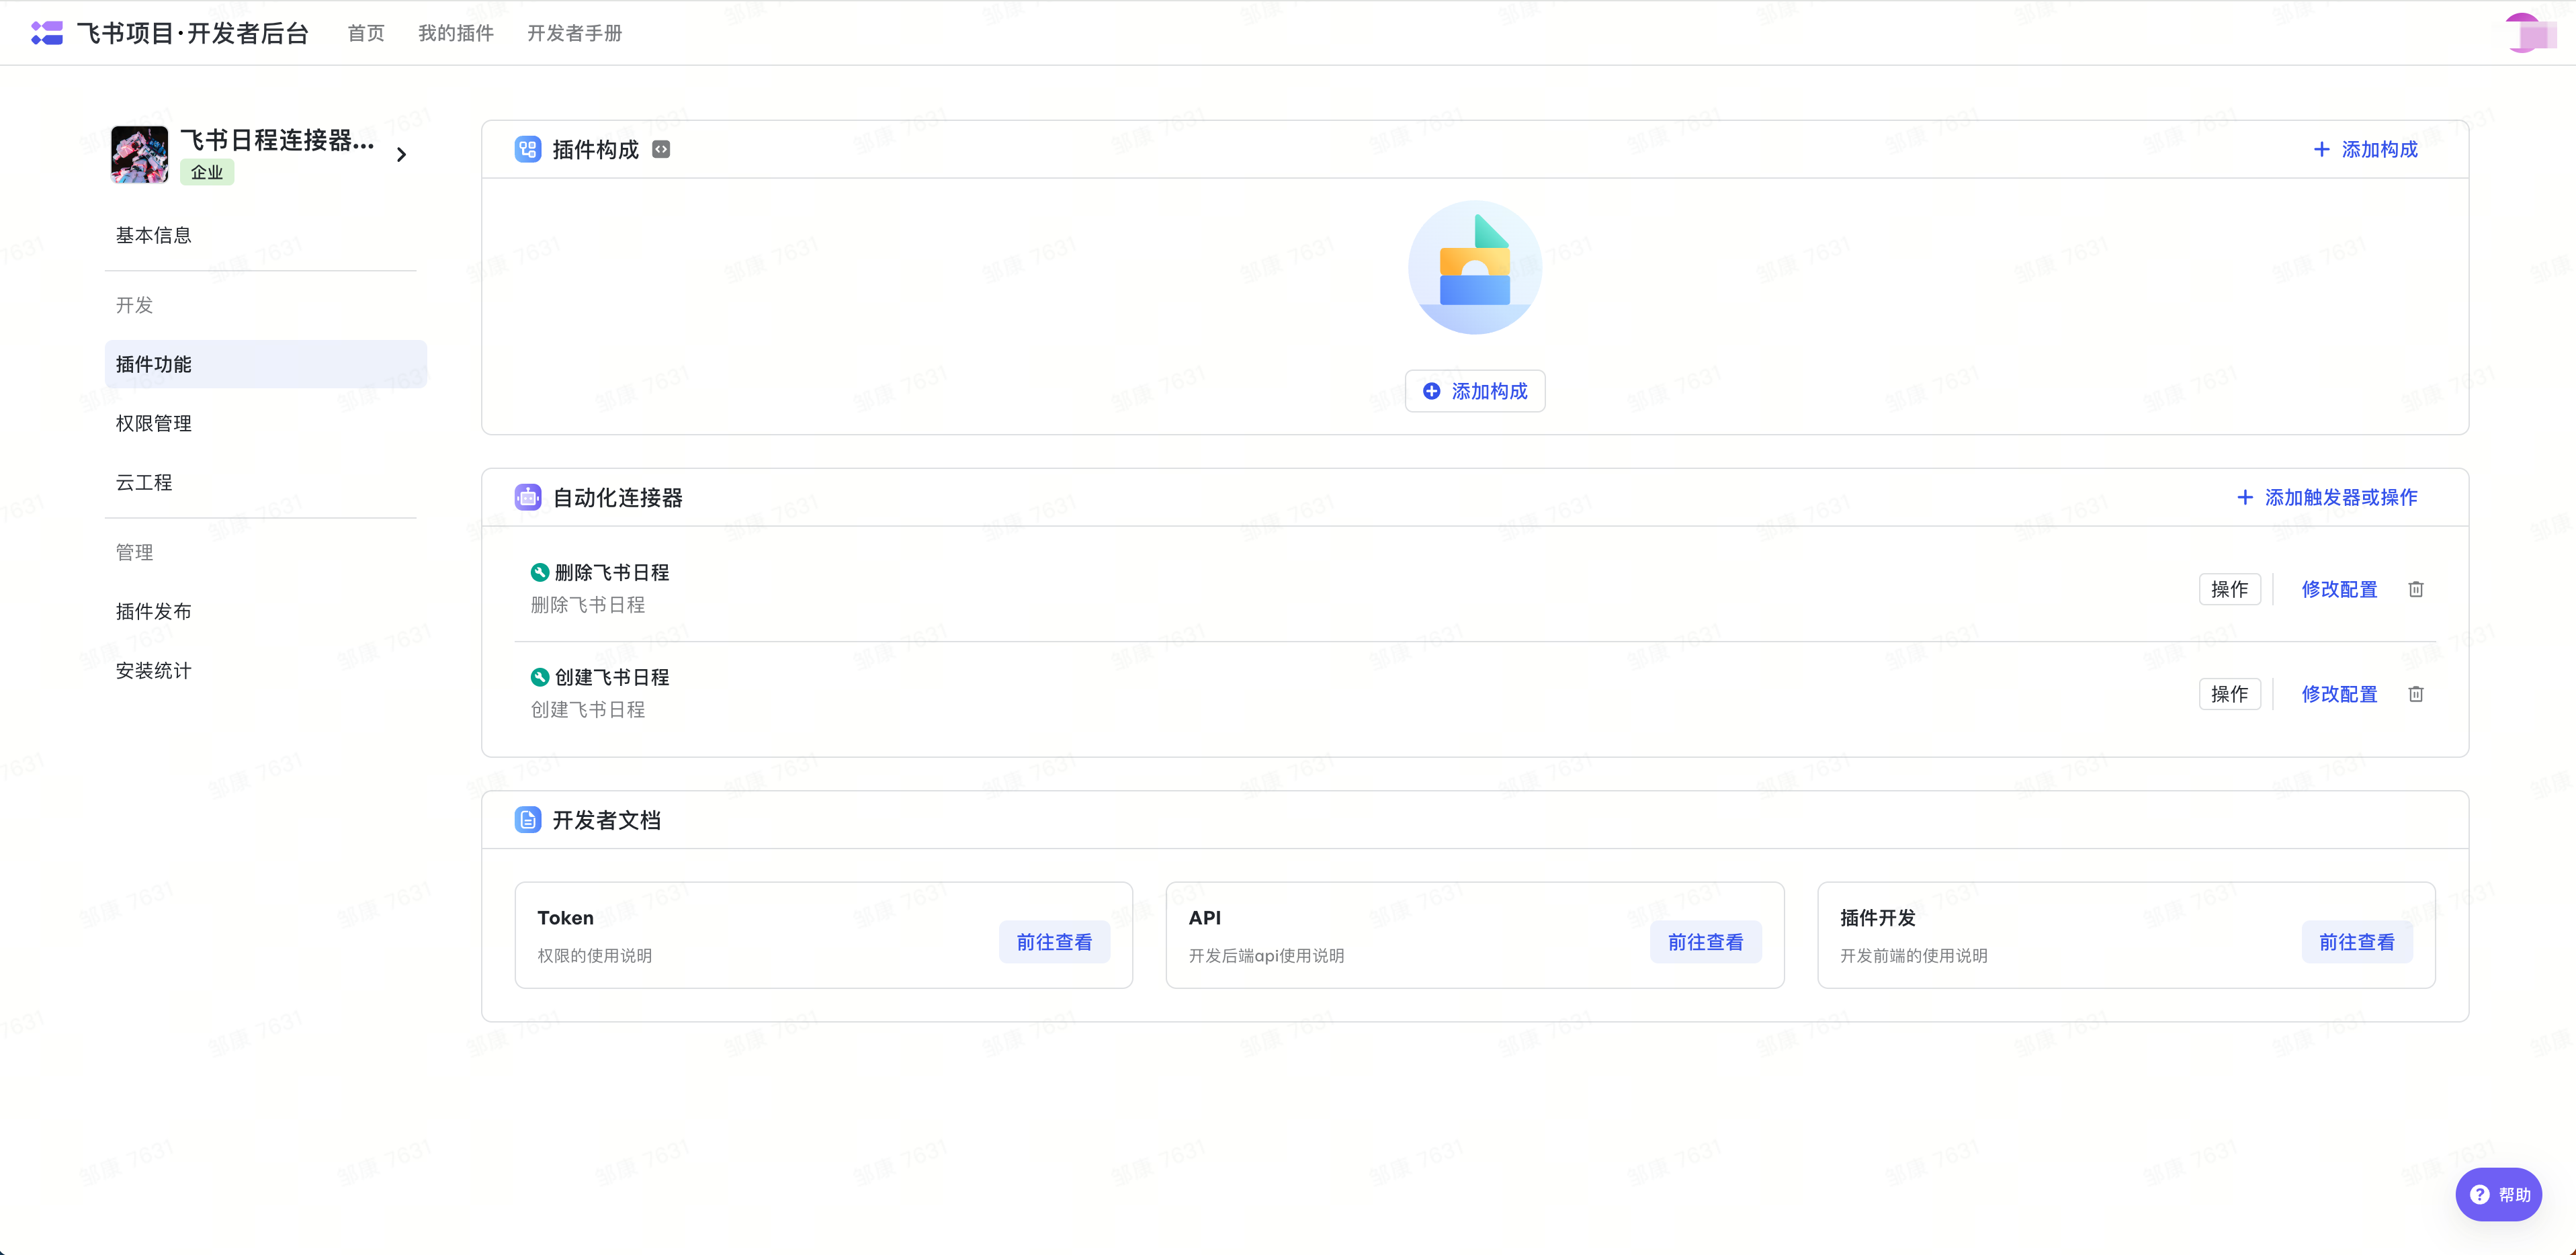Screen dimensions: 2576x1255
Task: Click 前往查看 on the API card
Action: 1706,942
